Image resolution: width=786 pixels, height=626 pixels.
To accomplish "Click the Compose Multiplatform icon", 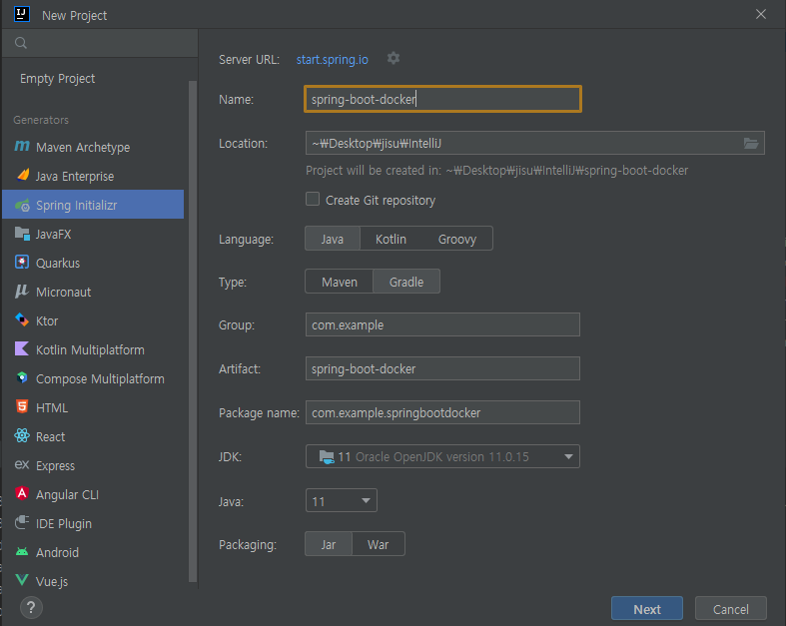I will [22, 378].
